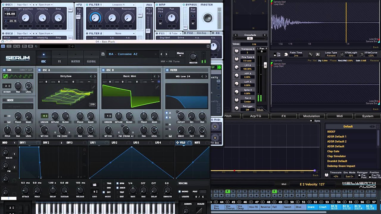Select ADSR Default 1 preset in list
This screenshot has width=381, height=214.
337,136
